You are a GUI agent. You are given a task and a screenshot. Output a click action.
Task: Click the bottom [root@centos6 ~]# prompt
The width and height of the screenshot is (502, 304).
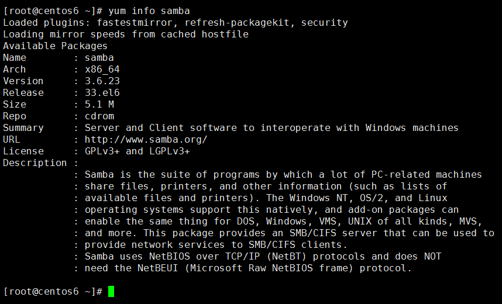(x=53, y=292)
